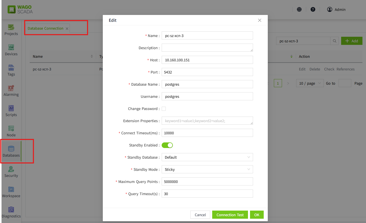Select the Security sidebar icon

click(11, 169)
